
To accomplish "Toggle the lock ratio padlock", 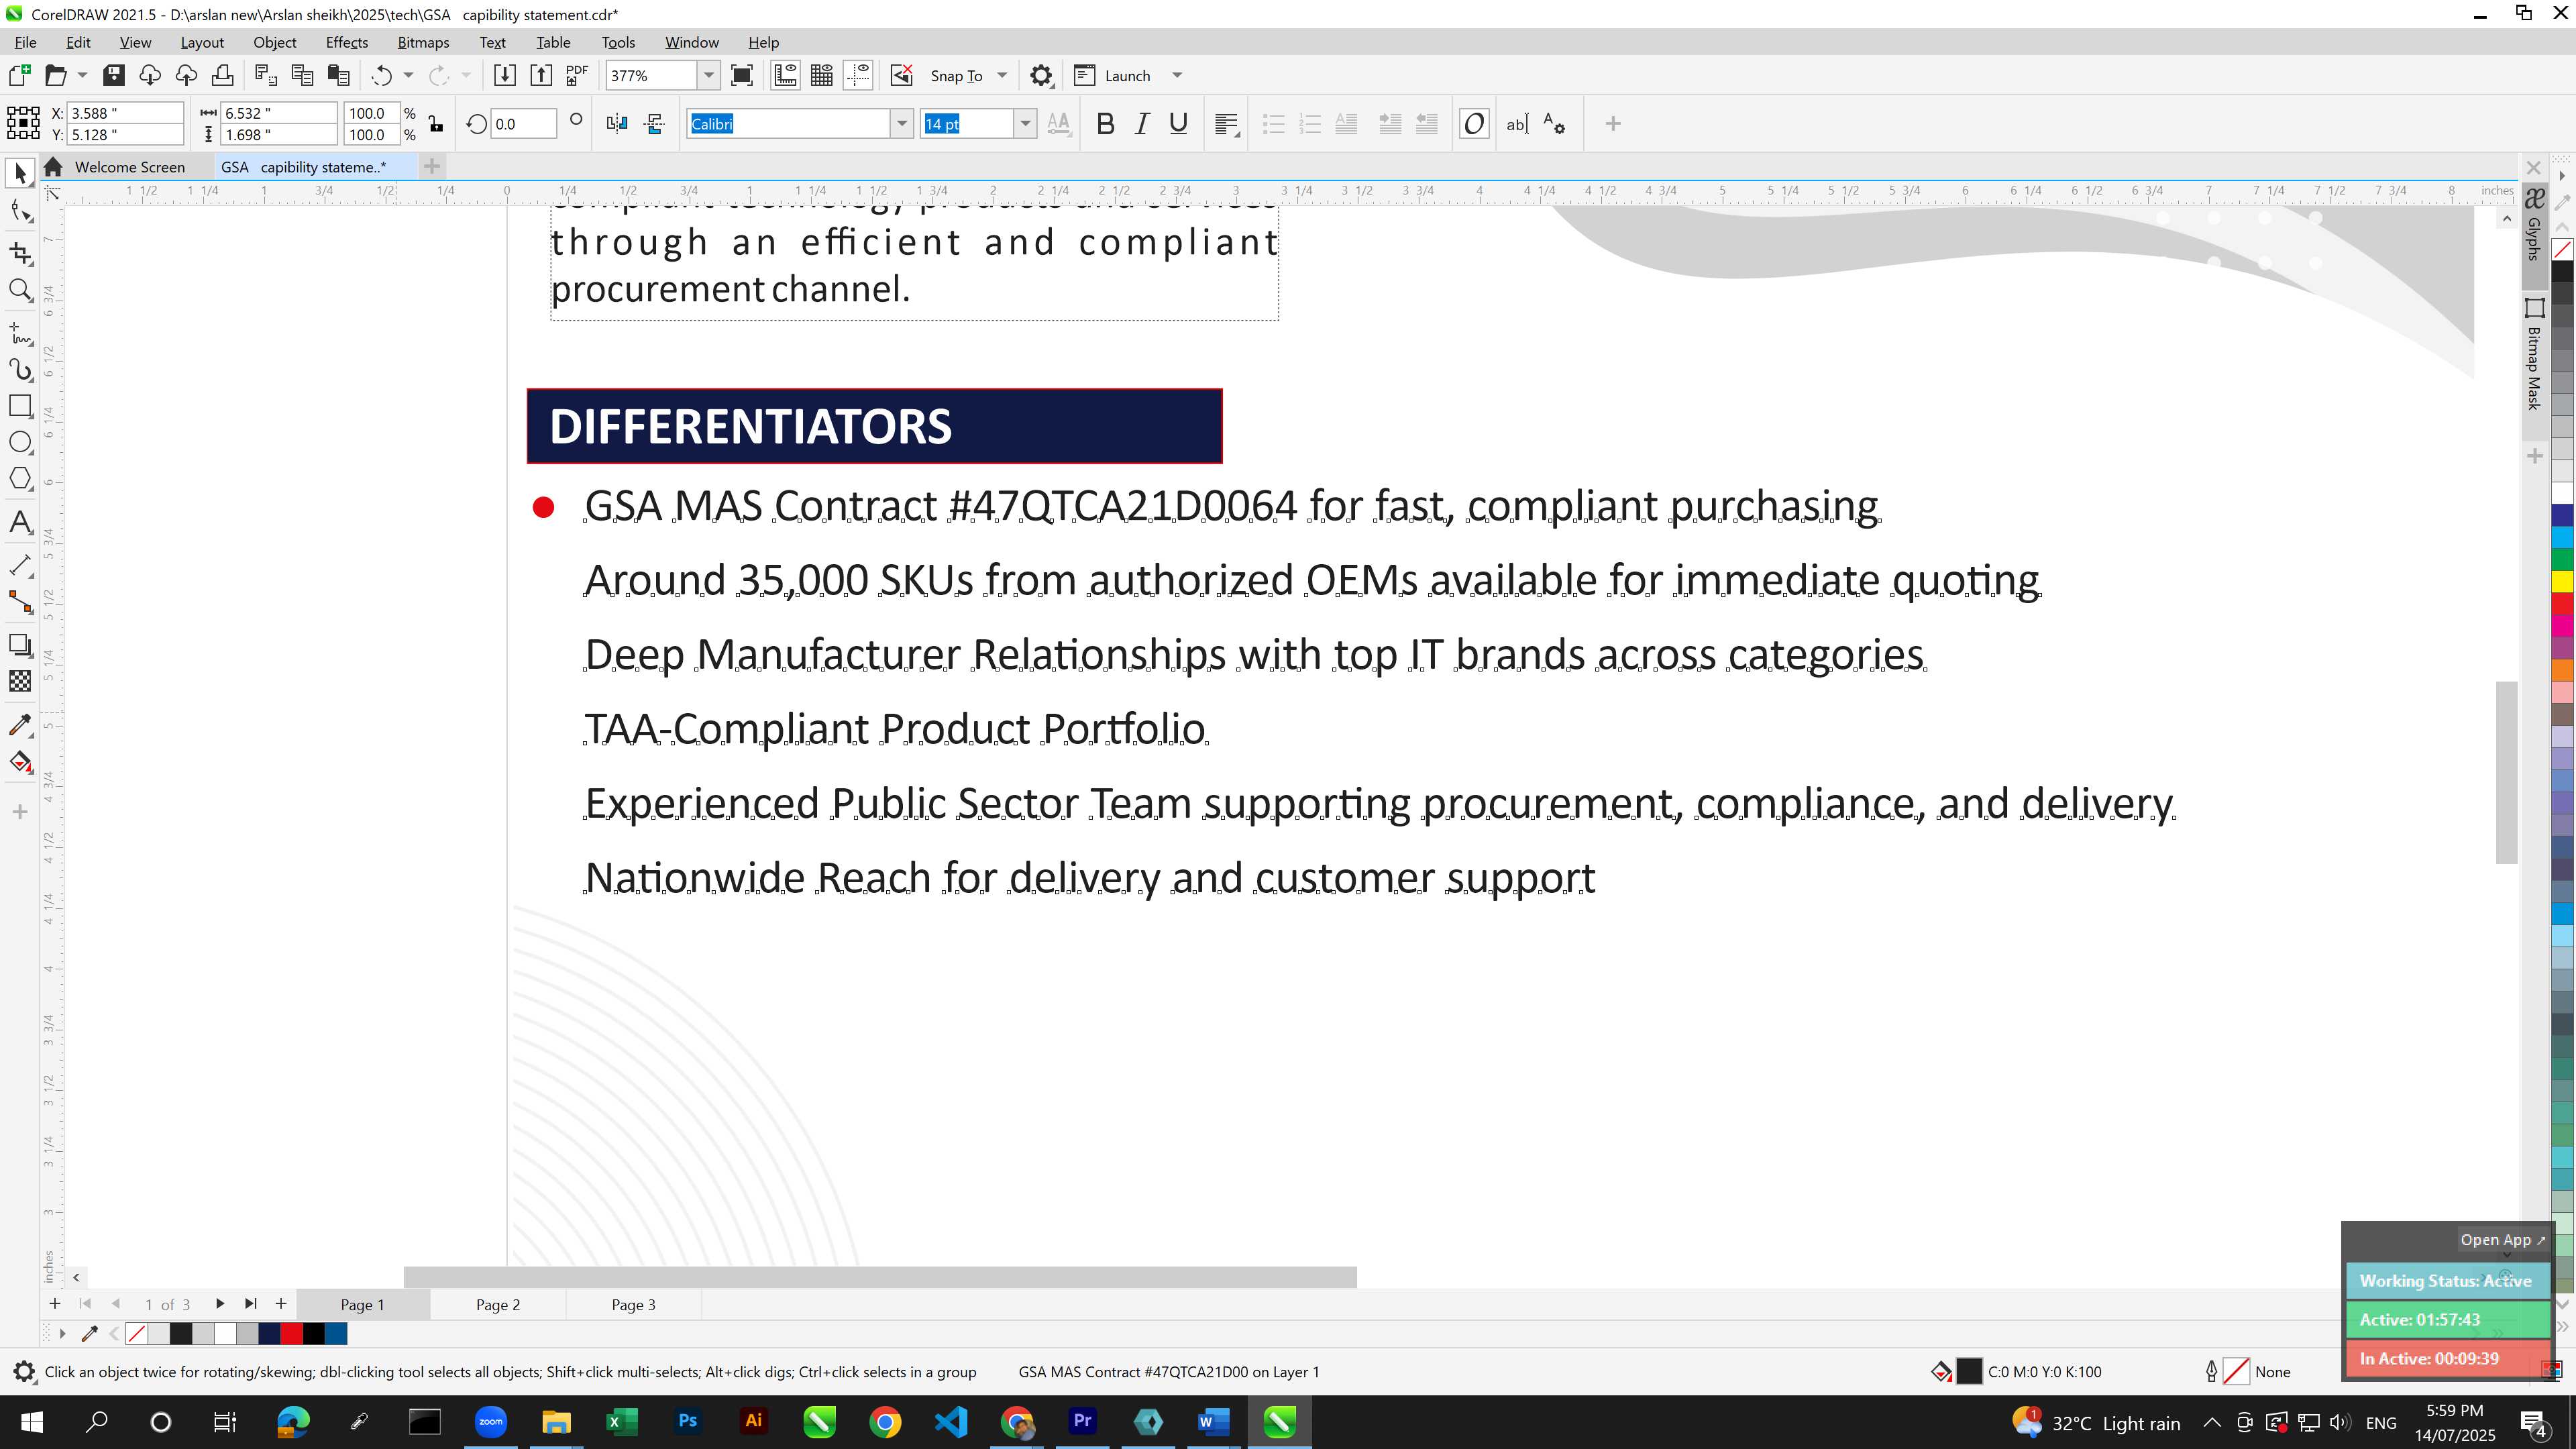I will click(x=435, y=124).
